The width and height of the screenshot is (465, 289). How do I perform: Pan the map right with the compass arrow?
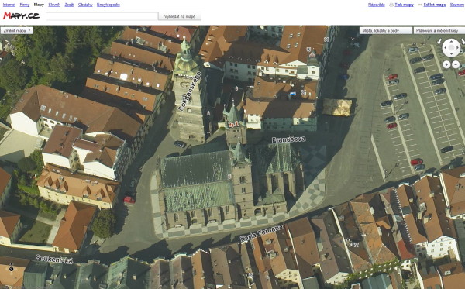pyautogui.click(x=457, y=48)
